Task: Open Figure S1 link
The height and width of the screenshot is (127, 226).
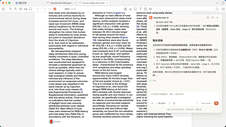Action: click(119, 13)
